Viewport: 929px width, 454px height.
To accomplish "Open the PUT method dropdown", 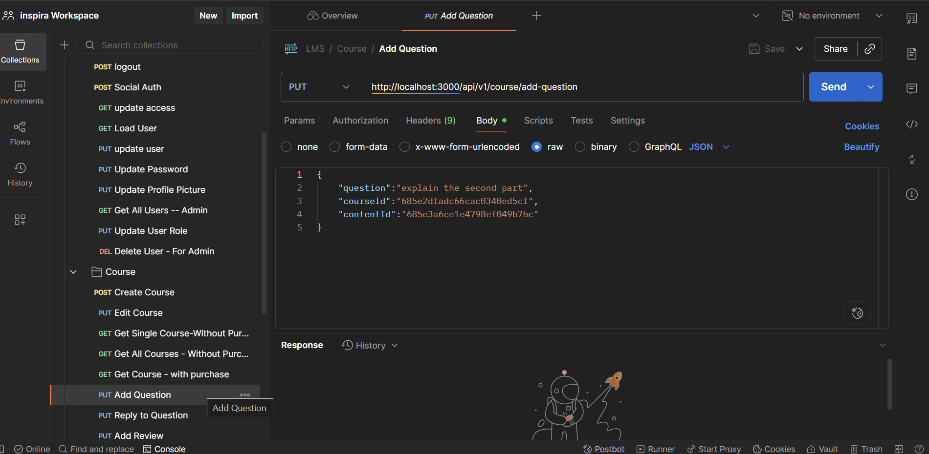I will coord(319,87).
